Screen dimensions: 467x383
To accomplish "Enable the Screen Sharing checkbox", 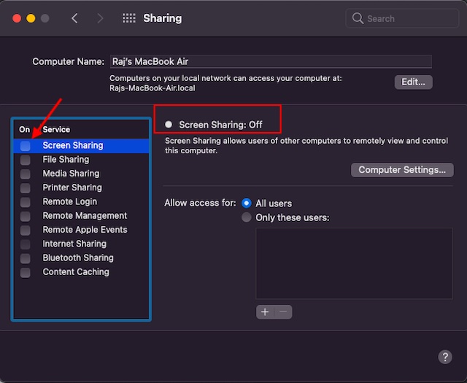I will (x=26, y=146).
